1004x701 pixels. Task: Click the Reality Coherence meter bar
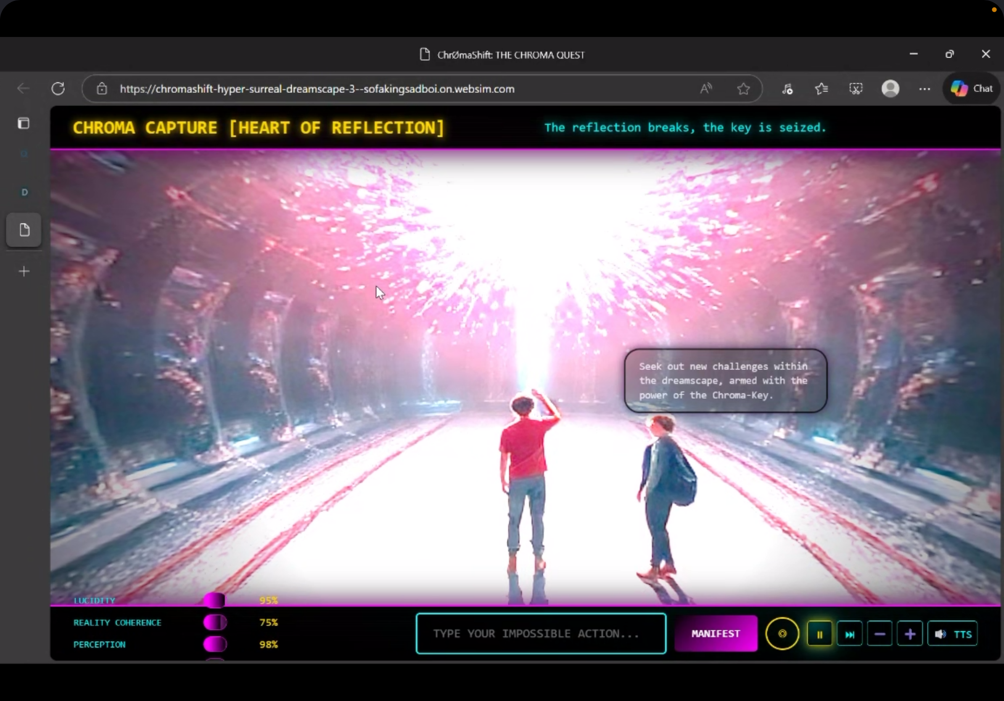pos(215,622)
